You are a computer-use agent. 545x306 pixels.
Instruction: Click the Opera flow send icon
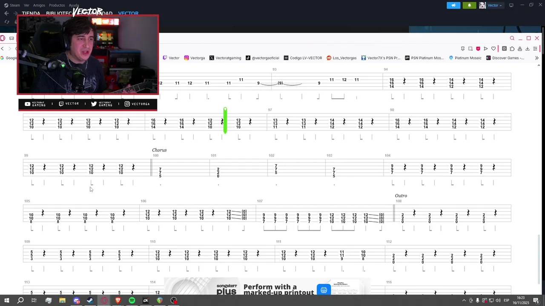(485, 48)
